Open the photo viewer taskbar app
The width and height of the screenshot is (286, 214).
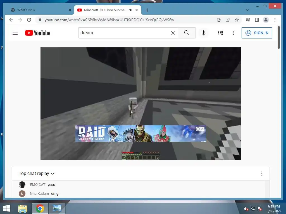tap(57, 208)
